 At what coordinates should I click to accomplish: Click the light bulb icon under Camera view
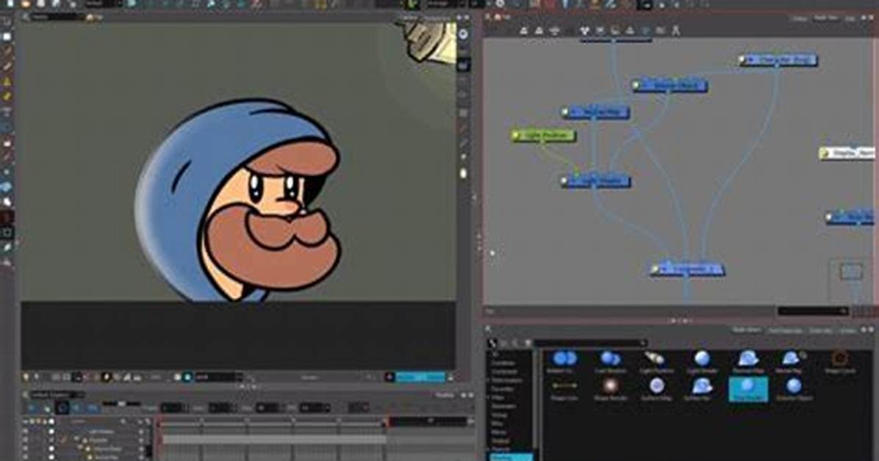[x=26, y=377]
